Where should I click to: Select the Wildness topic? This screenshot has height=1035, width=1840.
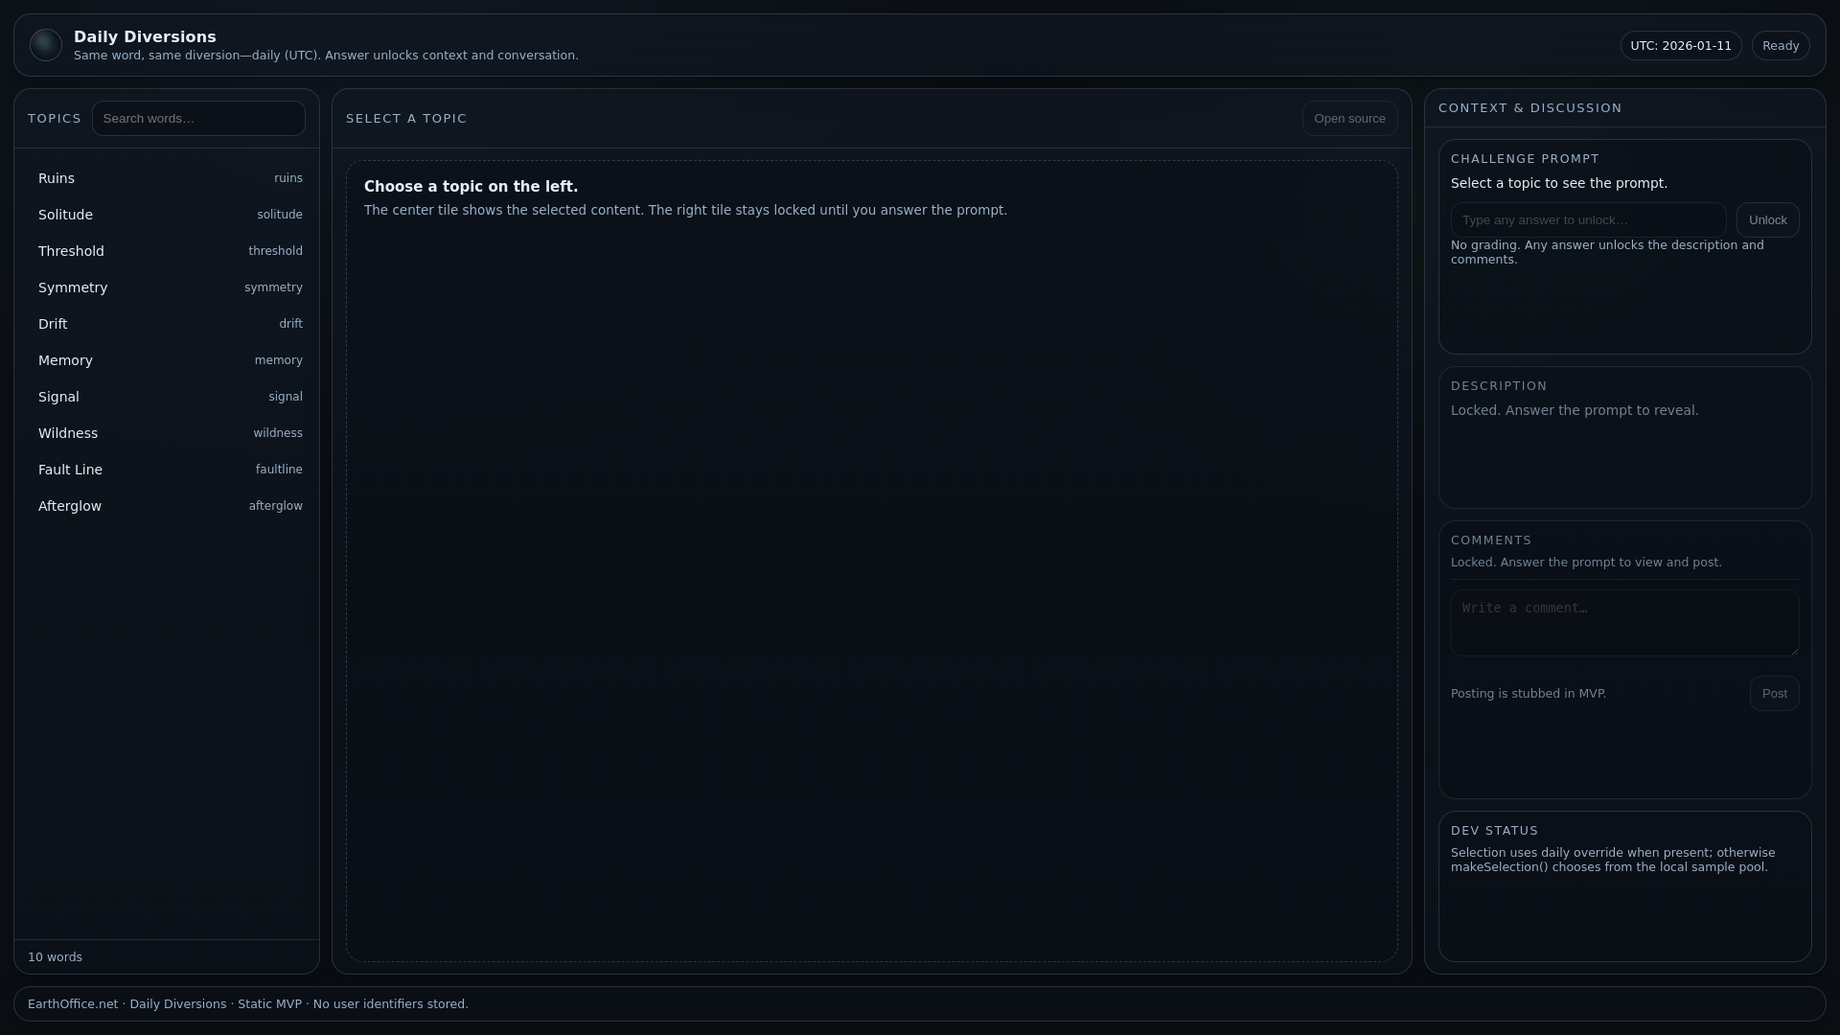tap(167, 433)
